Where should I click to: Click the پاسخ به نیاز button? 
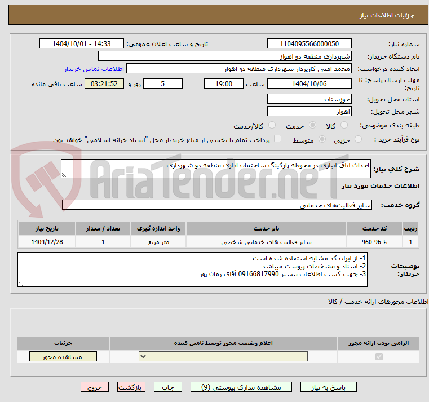point(328,387)
